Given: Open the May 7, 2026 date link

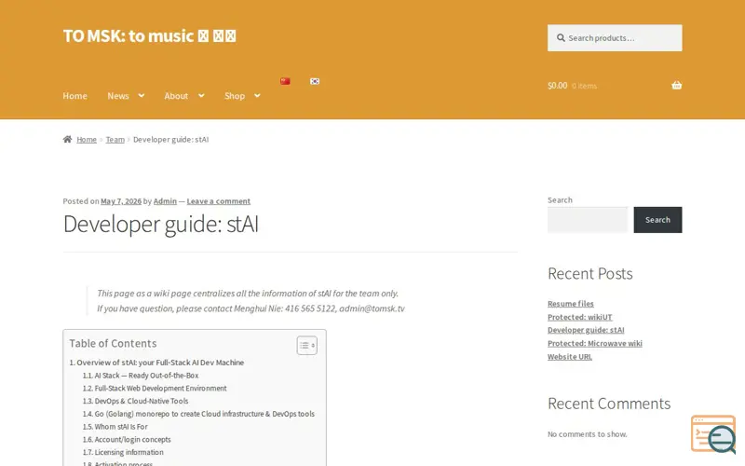Looking at the screenshot, I should (x=121, y=201).
